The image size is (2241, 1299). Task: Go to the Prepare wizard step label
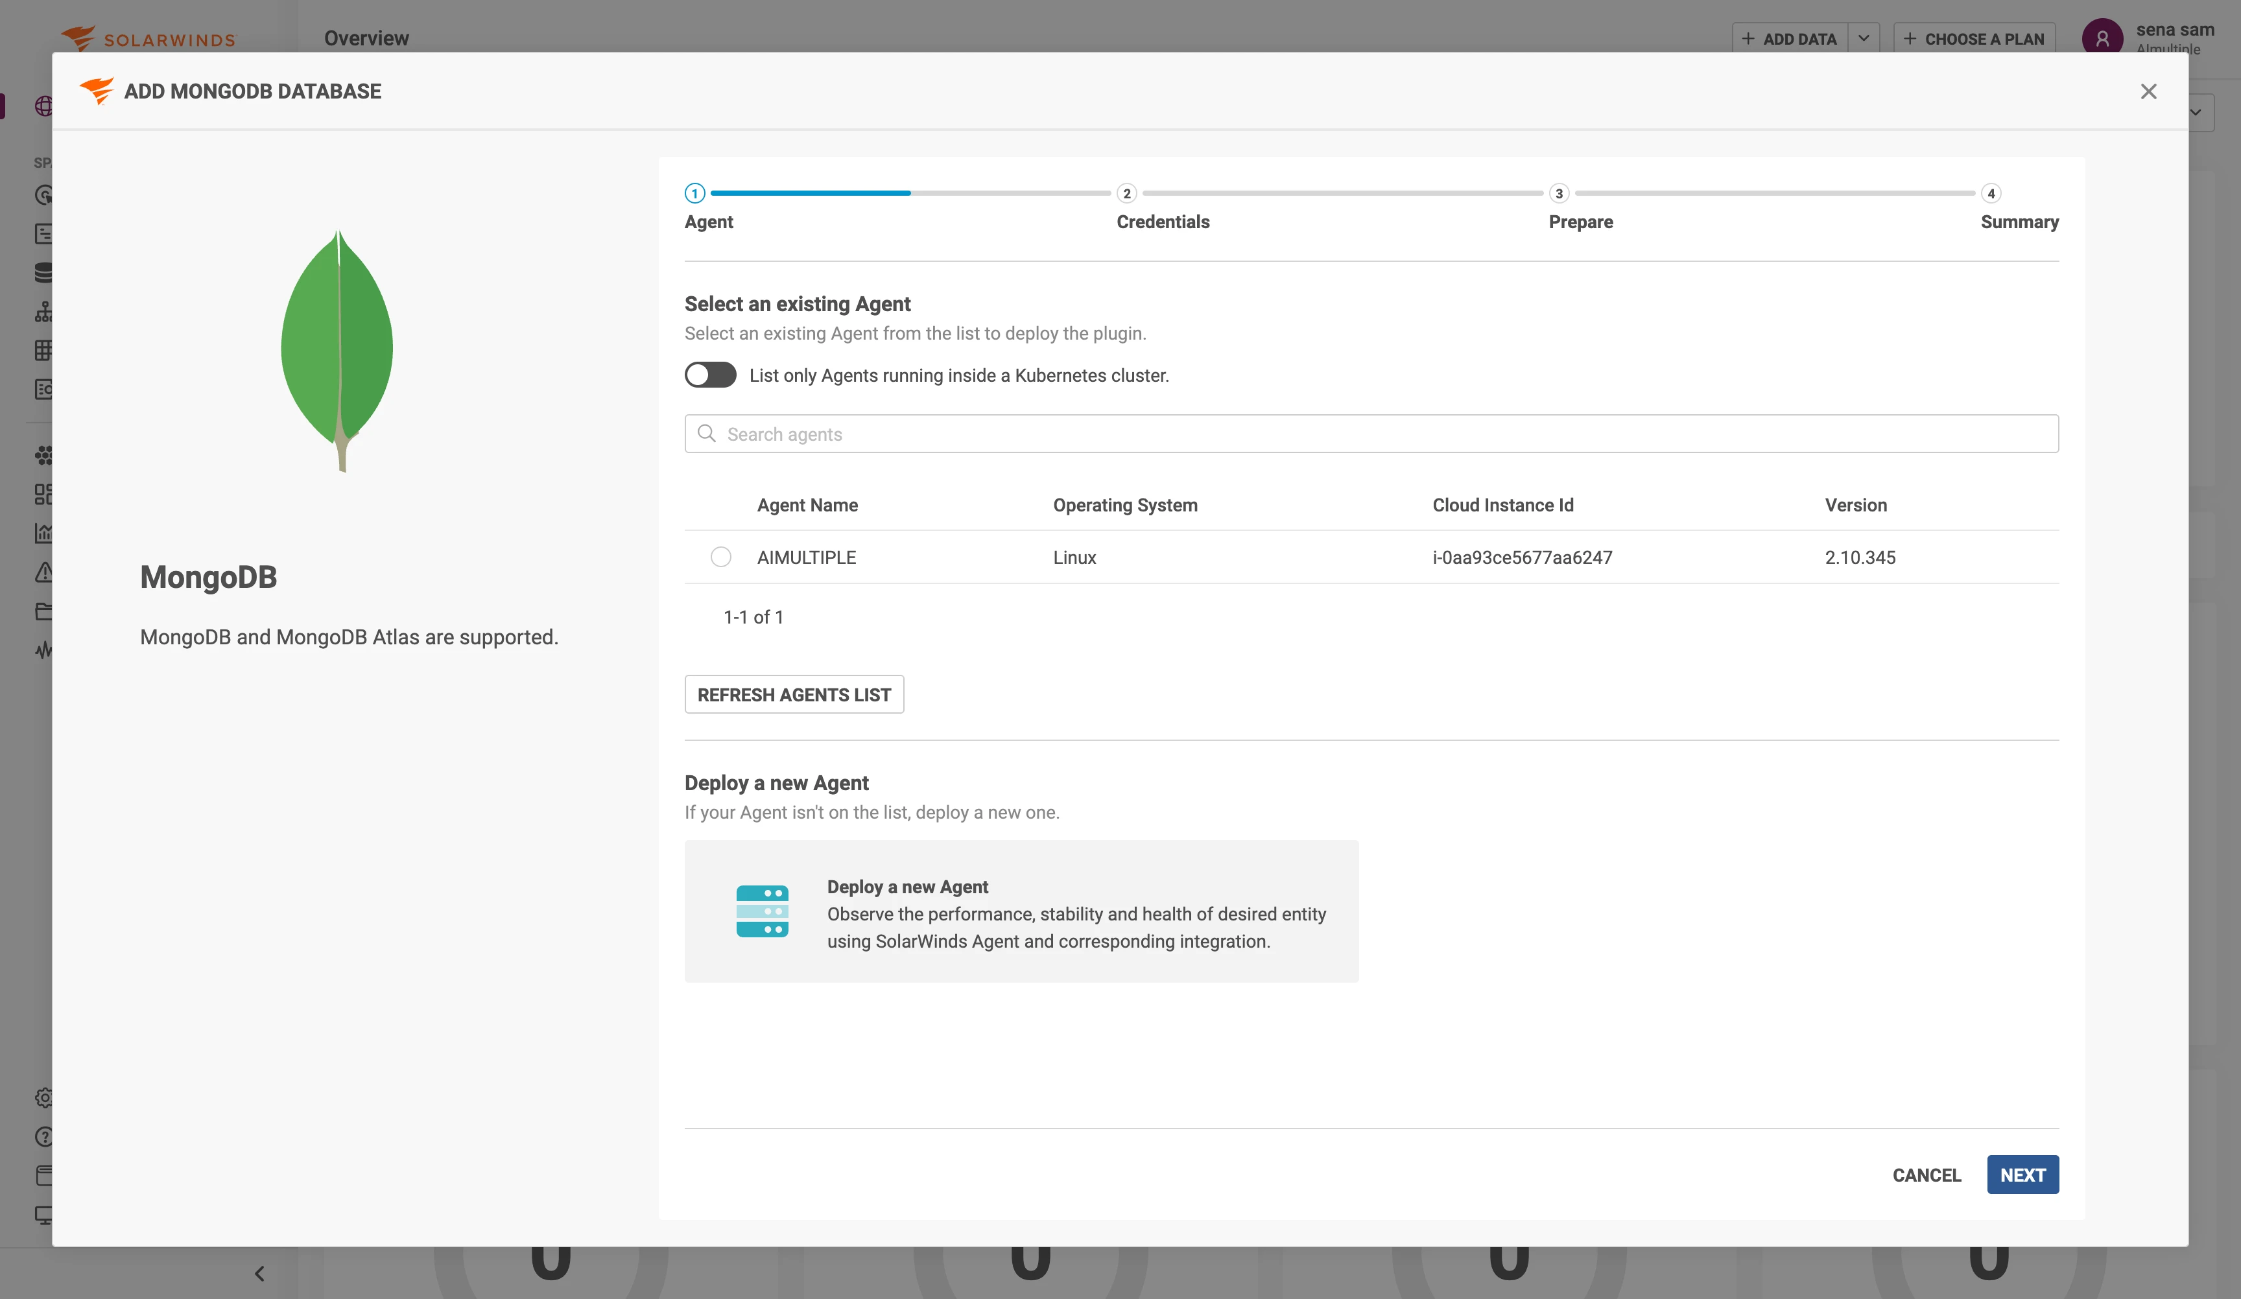1580,222
